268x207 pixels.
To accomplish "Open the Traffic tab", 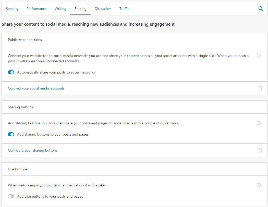I will [124, 9].
